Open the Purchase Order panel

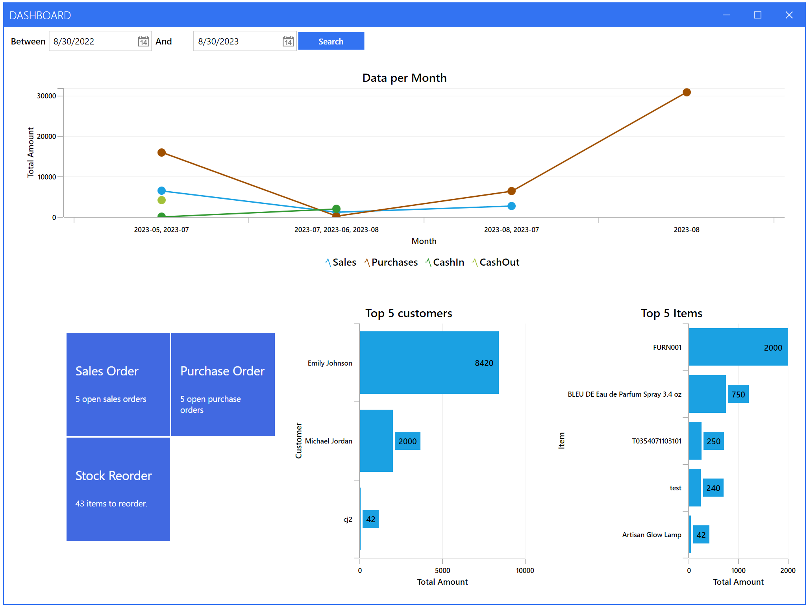222,384
